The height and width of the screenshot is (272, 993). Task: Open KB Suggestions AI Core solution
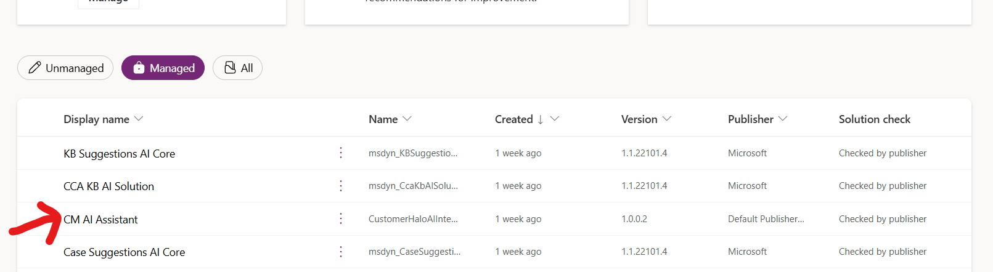[x=119, y=153]
